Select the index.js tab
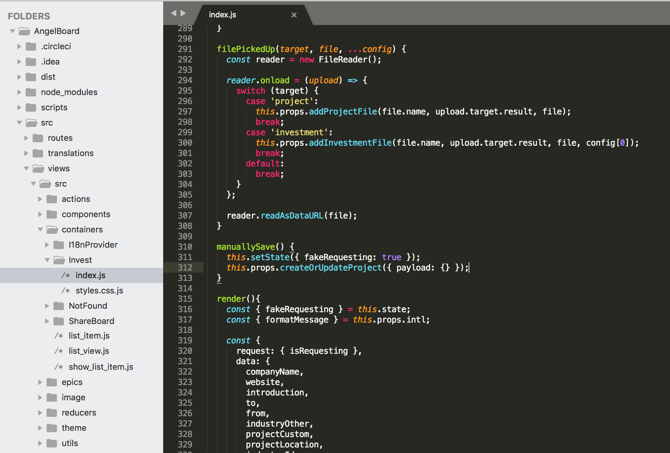Screen dimensions: 670x453 [223, 15]
